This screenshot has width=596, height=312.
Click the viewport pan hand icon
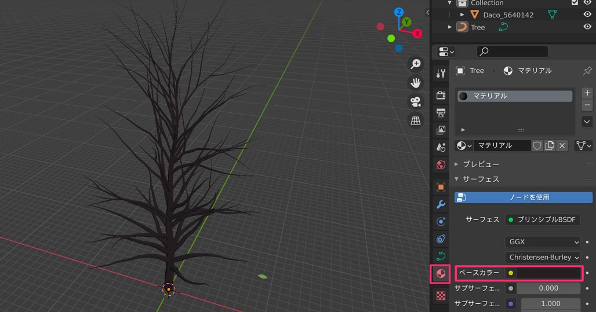click(416, 83)
